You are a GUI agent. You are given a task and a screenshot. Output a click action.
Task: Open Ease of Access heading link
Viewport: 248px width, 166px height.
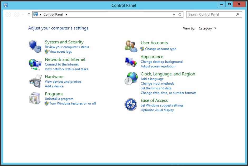pyautogui.click(x=154, y=100)
